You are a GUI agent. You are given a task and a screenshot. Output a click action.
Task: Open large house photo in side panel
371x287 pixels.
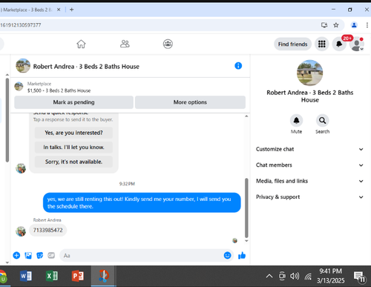309,73
